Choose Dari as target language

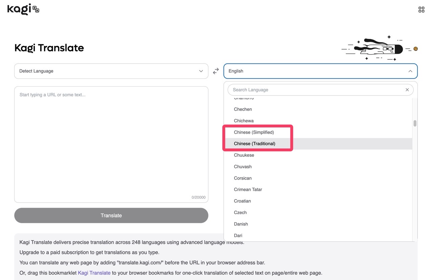[x=318, y=236]
